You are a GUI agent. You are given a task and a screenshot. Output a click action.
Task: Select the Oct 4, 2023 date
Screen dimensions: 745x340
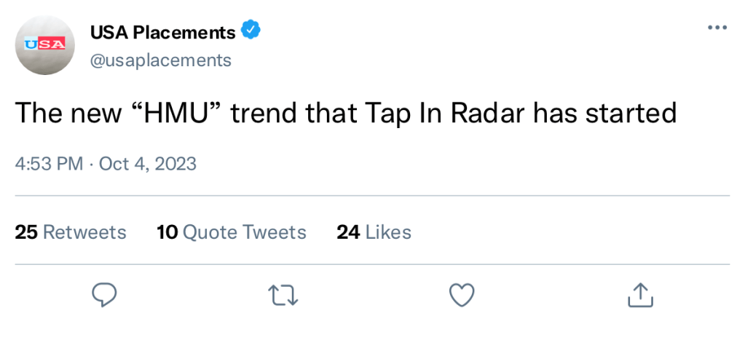(148, 163)
